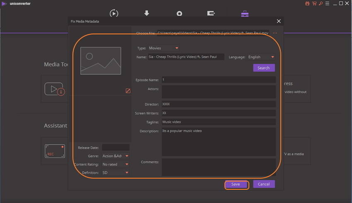The width and height of the screenshot is (352, 203).
Task: Click the gift icon in title bar
Action: 307,3
